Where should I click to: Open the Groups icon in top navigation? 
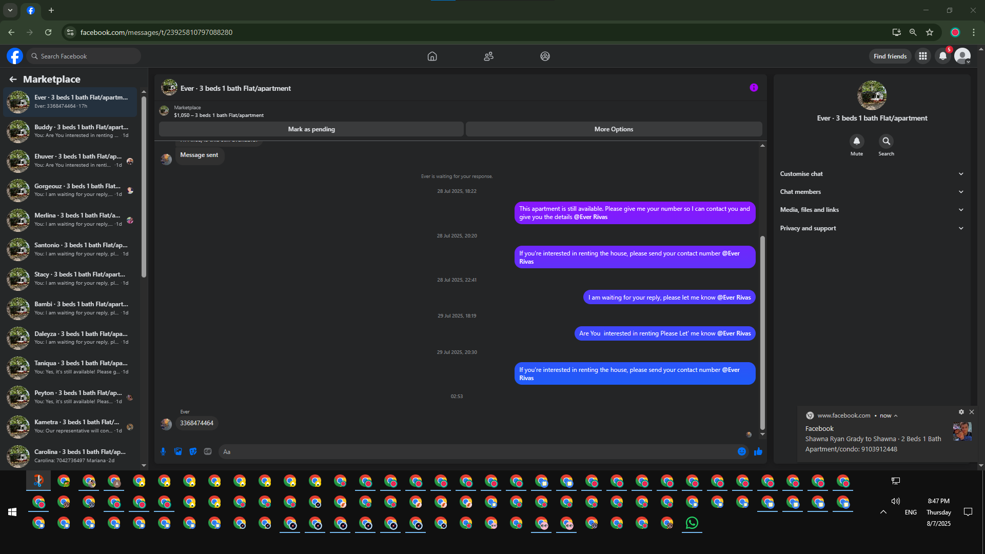pyautogui.click(x=545, y=56)
